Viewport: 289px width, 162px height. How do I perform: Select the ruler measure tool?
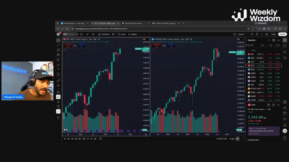(x=58, y=81)
